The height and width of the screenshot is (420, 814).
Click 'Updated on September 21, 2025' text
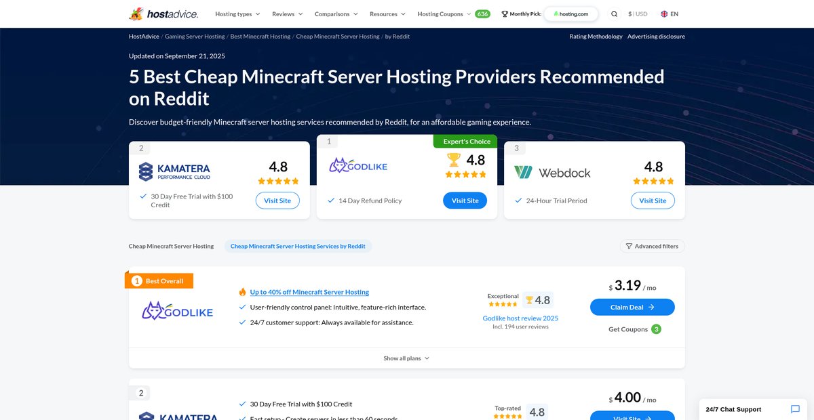click(177, 56)
